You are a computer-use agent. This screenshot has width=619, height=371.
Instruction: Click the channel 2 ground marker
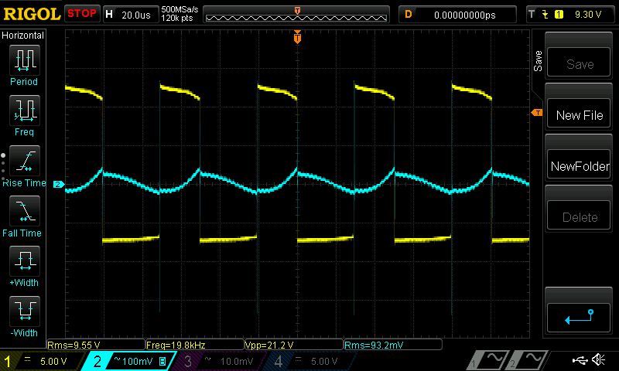pyautogui.click(x=59, y=184)
